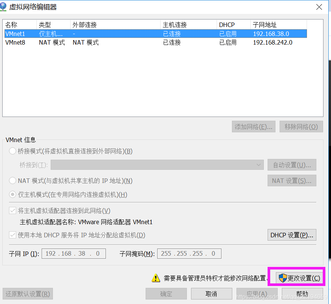Select the VMnet1 network row

pos(156,34)
